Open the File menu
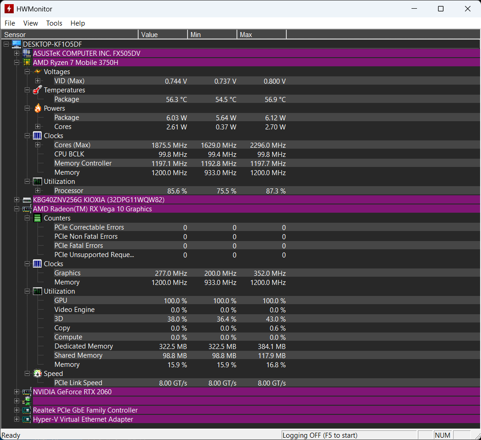This screenshot has height=440, width=481. [x=10, y=23]
